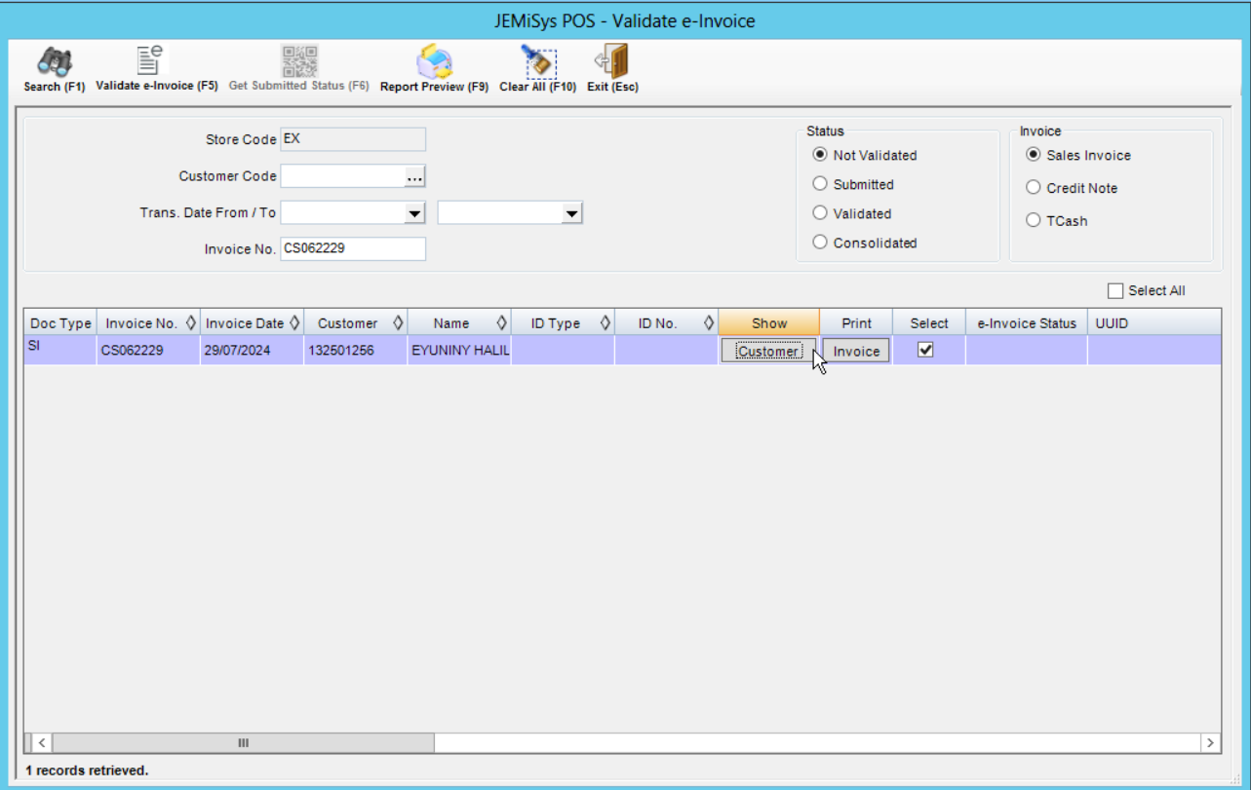Image resolution: width=1251 pixels, height=790 pixels.
Task: Print the invoice using the Invoice button
Action: click(x=855, y=351)
